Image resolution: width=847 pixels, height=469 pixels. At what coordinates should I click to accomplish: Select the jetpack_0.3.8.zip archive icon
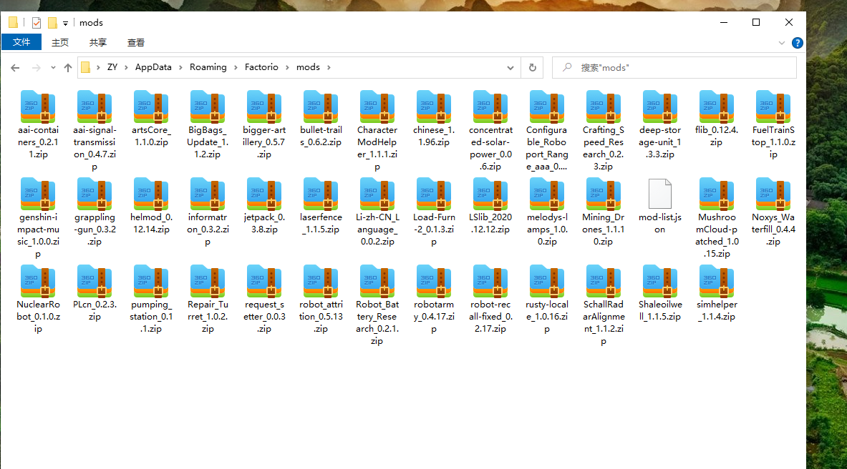(x=264, y=194)
